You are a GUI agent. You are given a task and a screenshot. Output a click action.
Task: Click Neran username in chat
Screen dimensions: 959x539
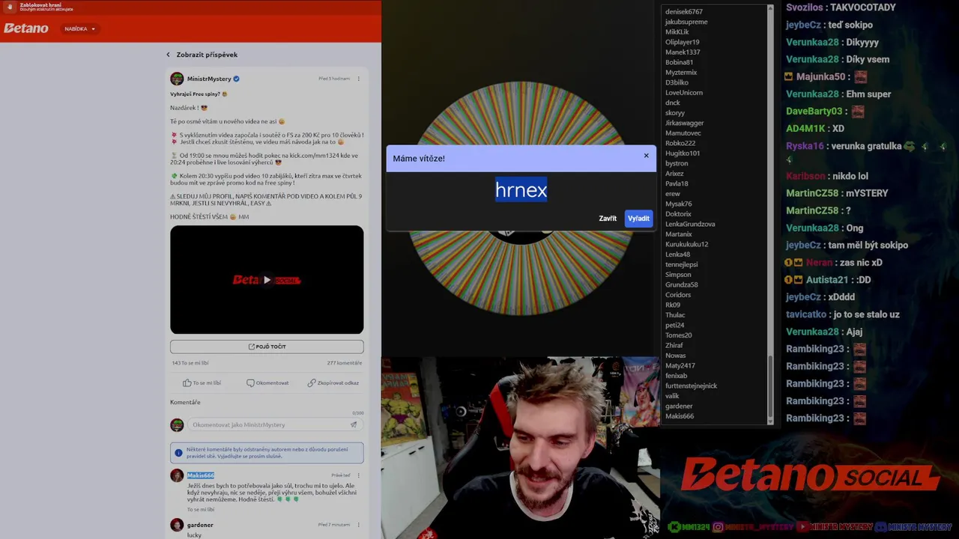820,263
